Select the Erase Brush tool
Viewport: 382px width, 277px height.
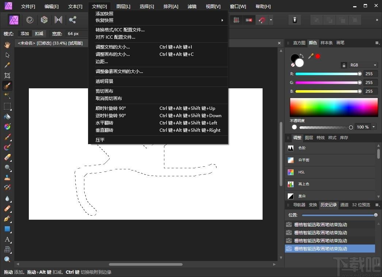click(x=7, y=157)
